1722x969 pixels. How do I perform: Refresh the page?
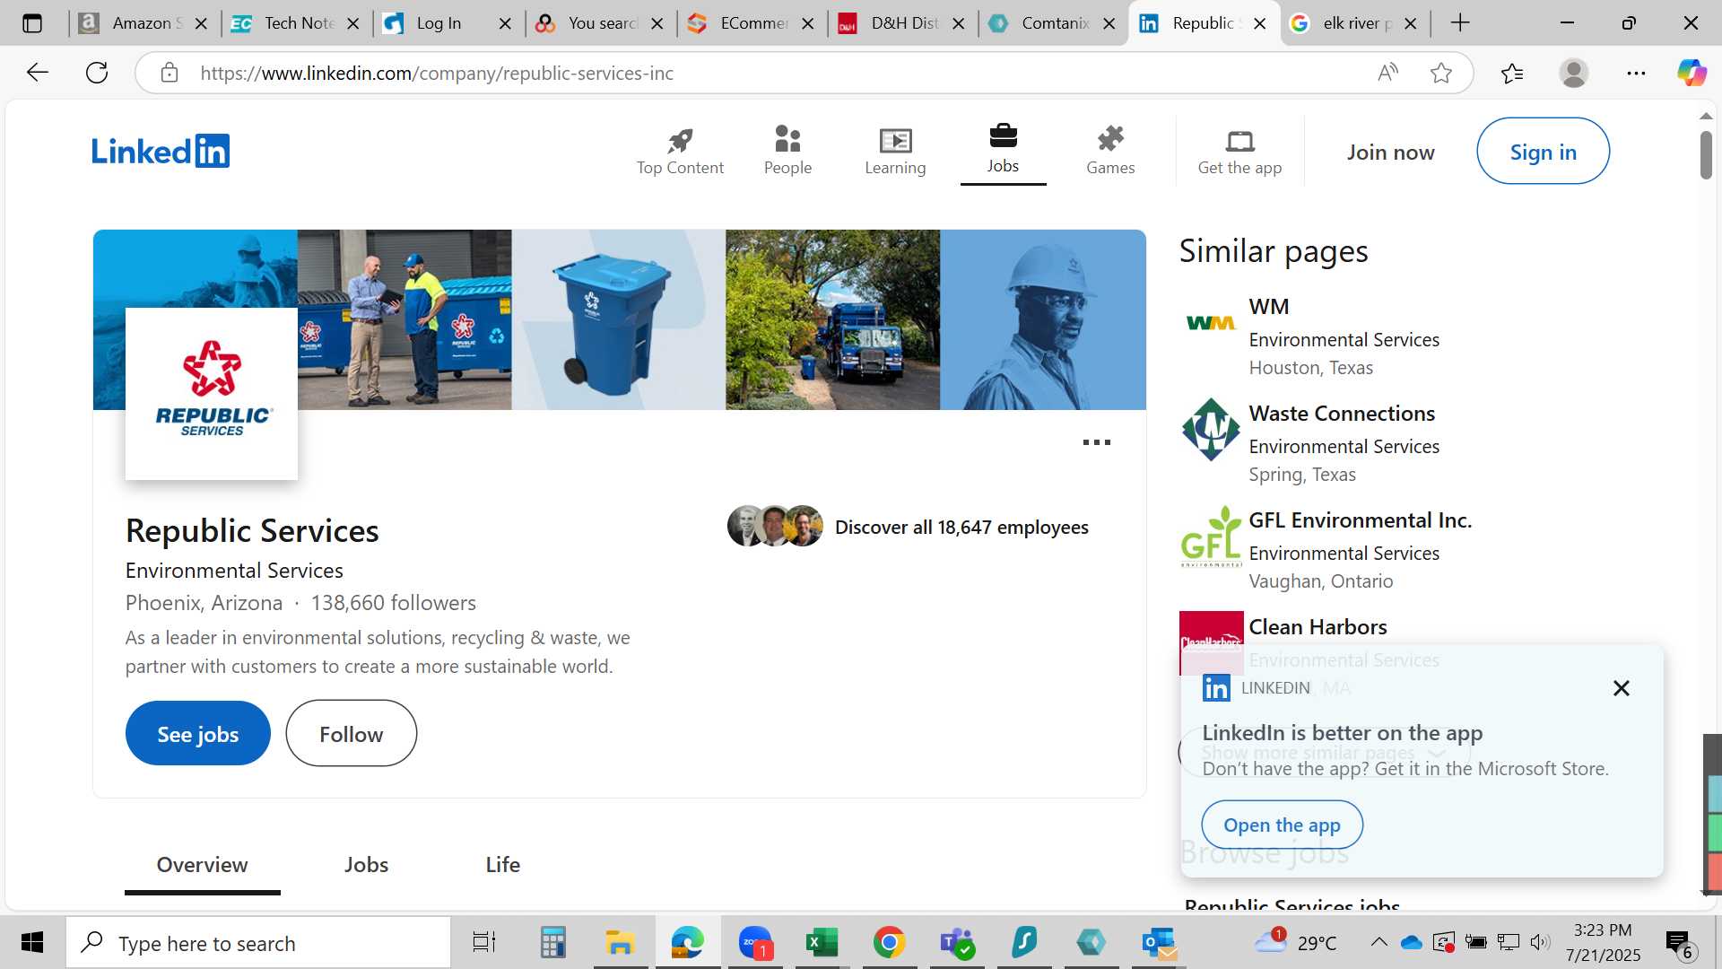97,73
